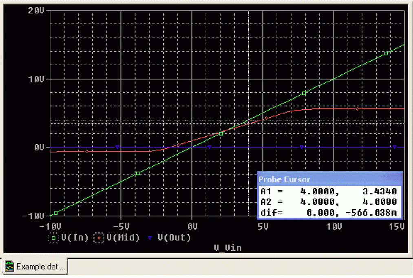The height and width of the screenshot is (278, 413).
Task: Click the V(Out) trace label
Action: point(174,238)
